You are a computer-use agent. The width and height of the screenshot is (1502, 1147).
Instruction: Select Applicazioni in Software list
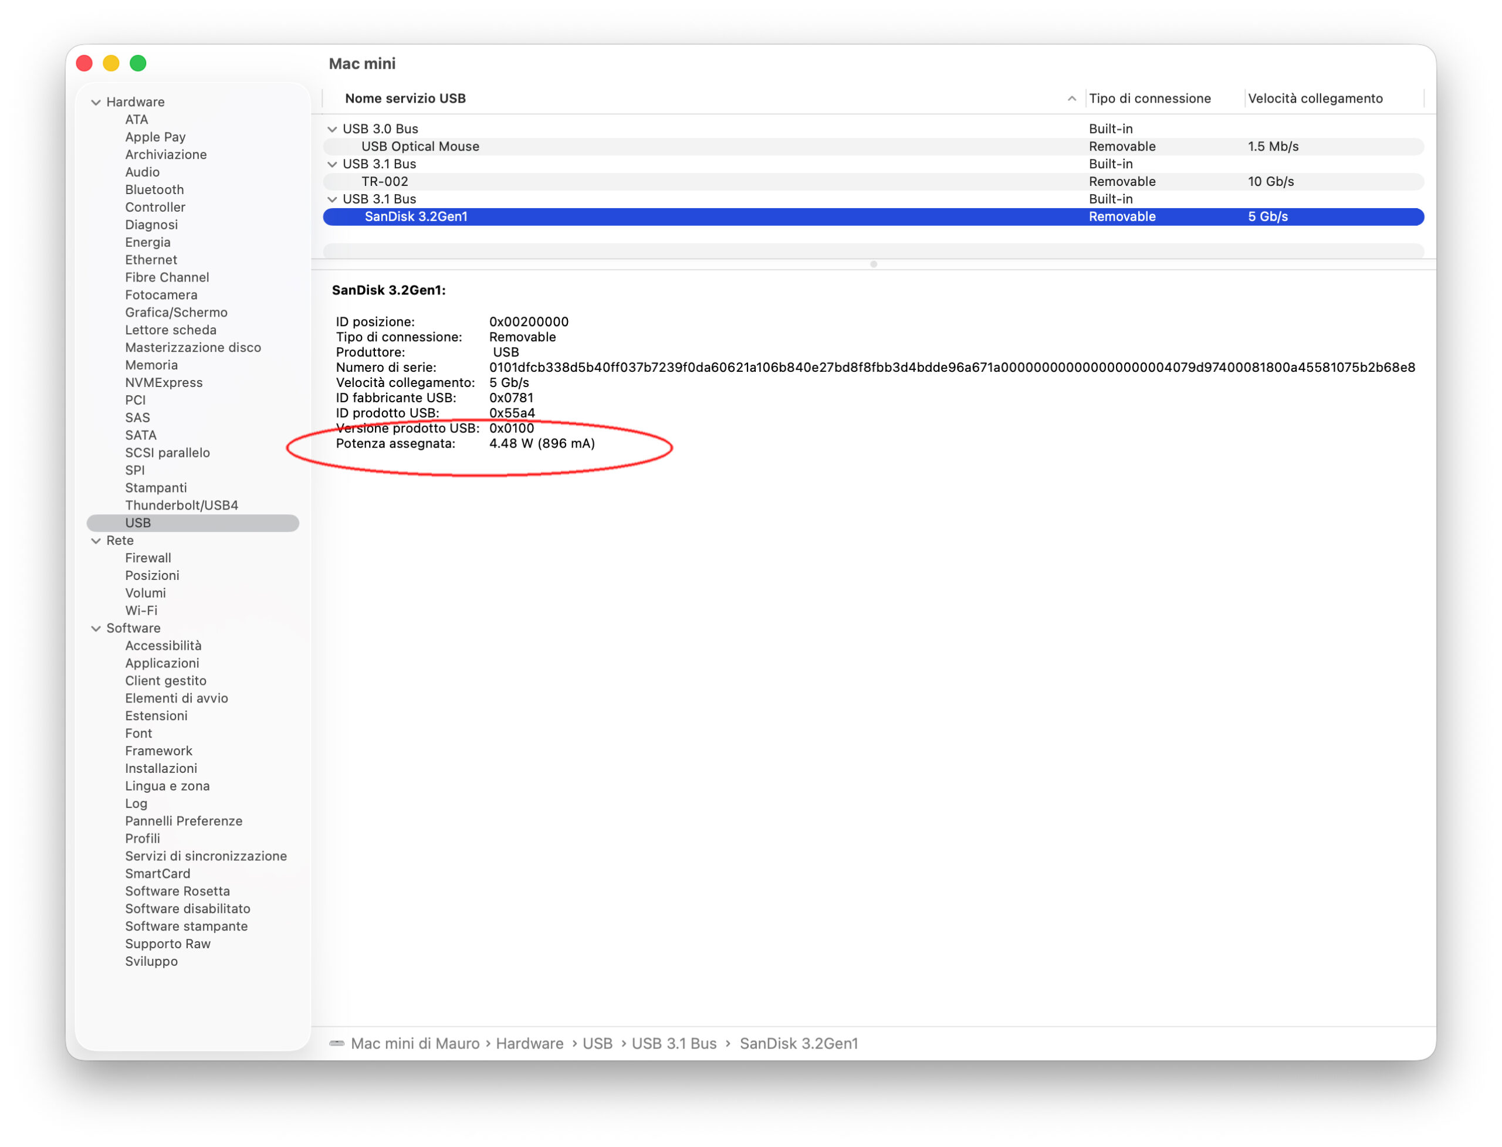click(x=162, y=663)
